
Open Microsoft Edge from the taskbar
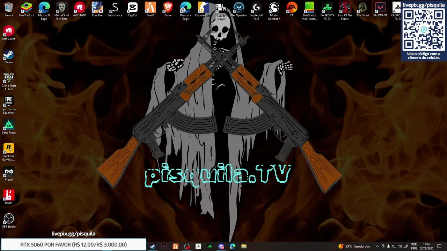[x=233, y=246]
